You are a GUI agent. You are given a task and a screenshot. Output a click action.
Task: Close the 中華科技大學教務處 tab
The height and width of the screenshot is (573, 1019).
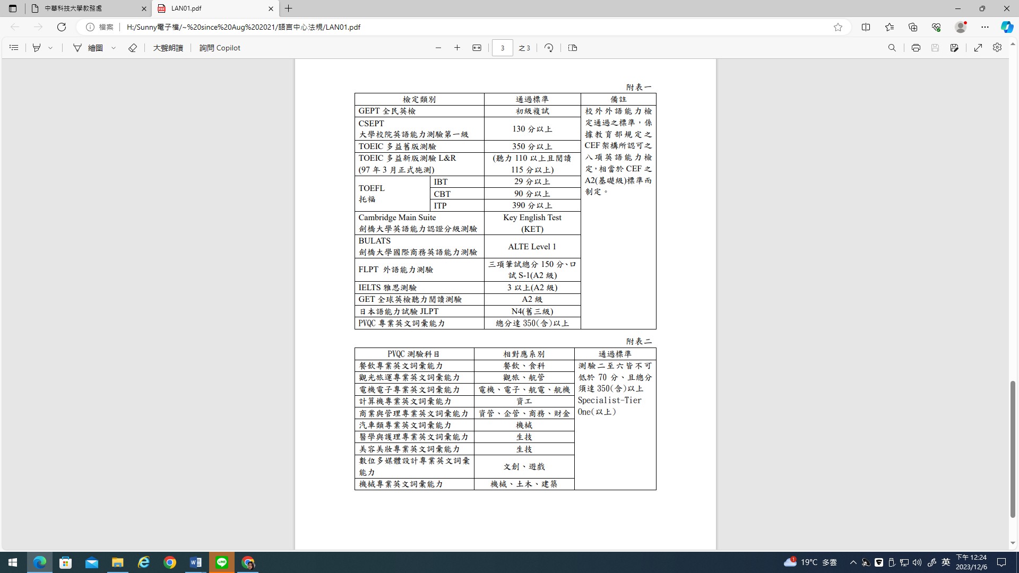(x=144, y=8)
